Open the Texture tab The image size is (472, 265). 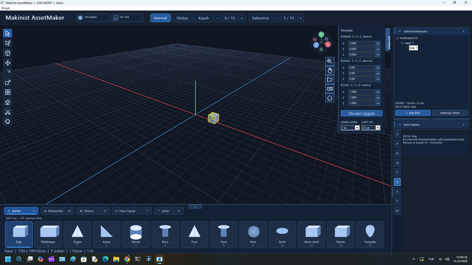coord(93,211)
